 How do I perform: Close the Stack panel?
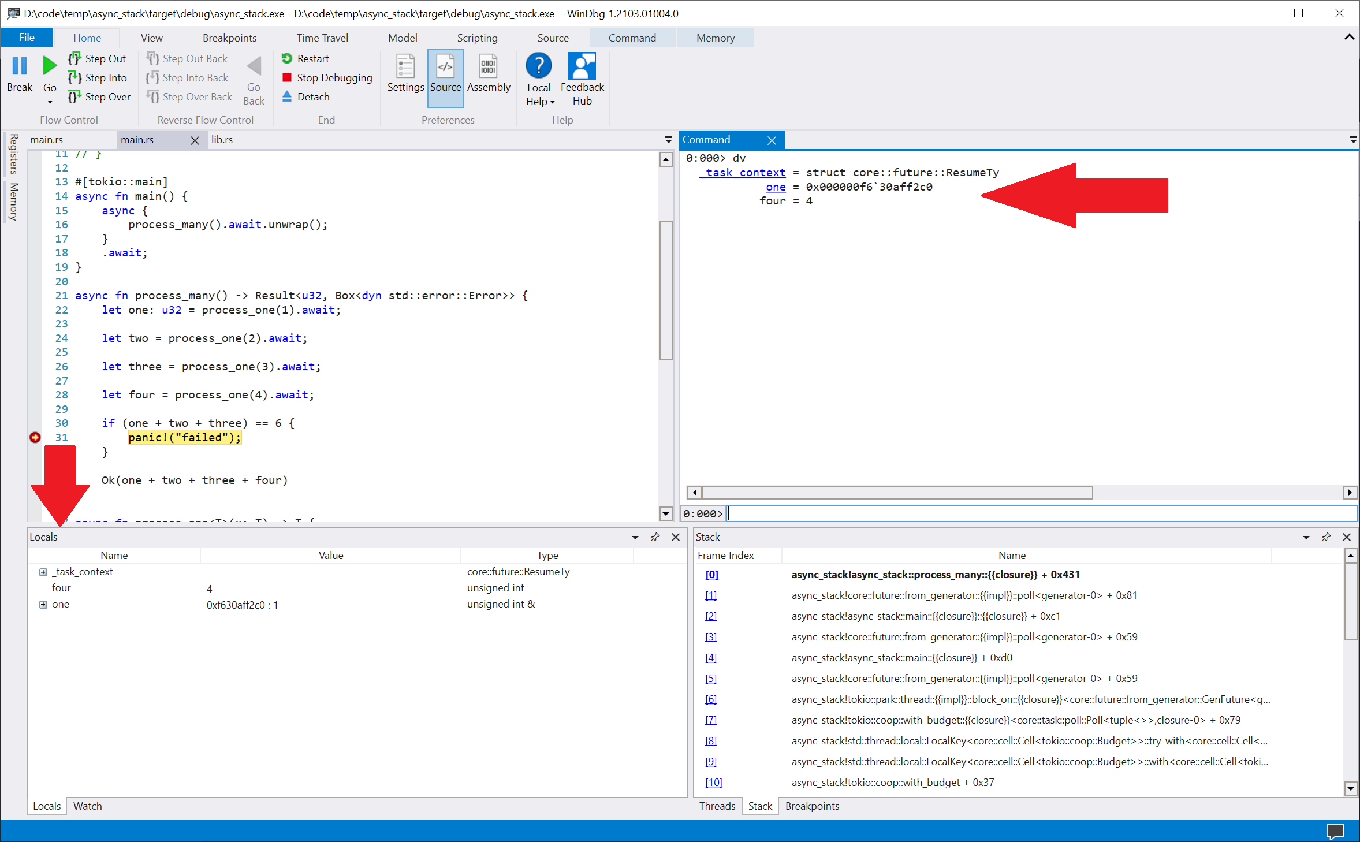tap(1347, 537)
